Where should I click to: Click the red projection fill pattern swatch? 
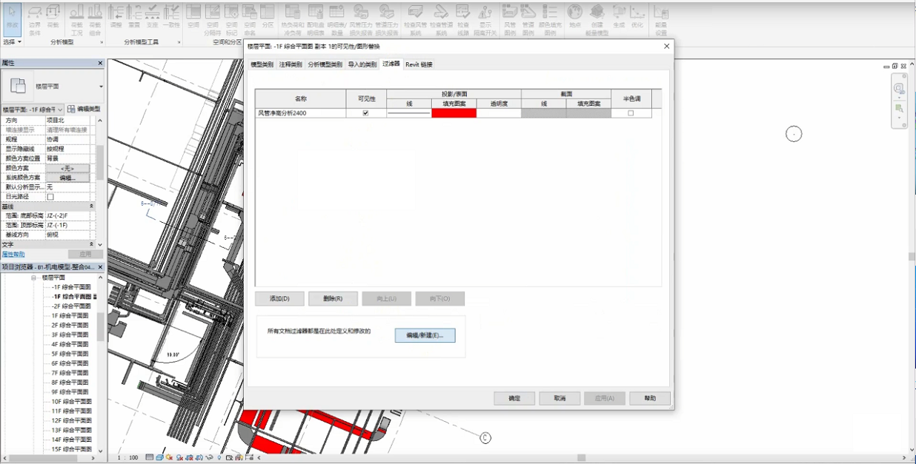(x=454, y=113)
